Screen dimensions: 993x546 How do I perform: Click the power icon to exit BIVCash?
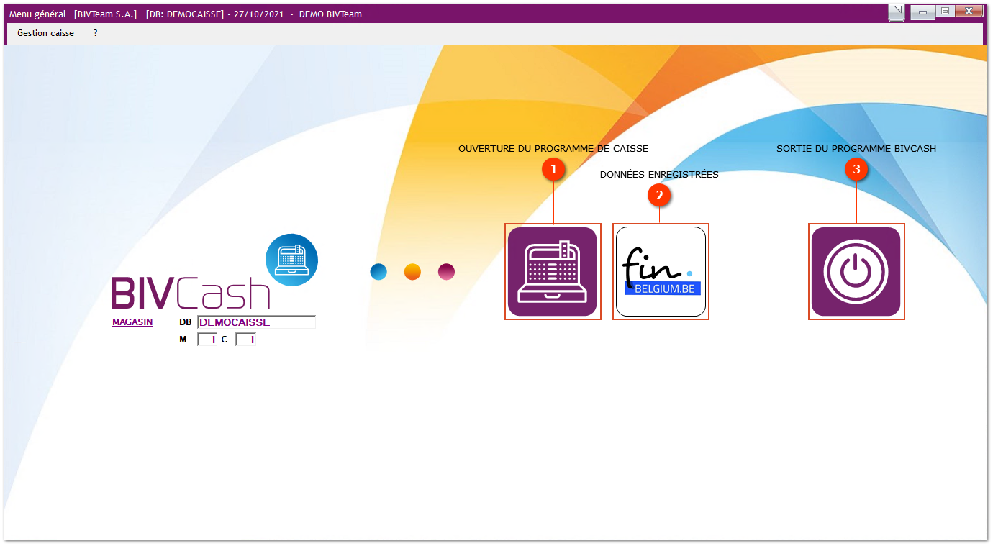pyautogui.click(x=856, y=271)
